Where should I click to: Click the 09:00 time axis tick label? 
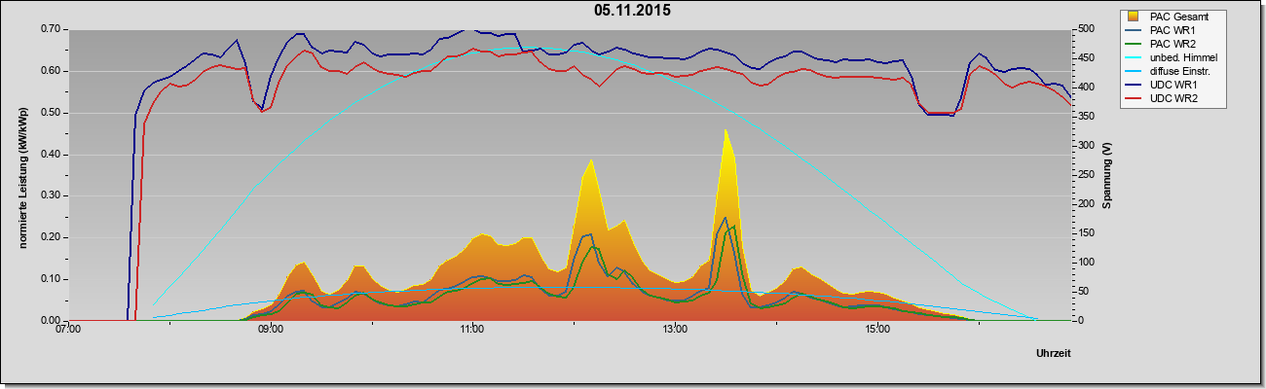point(271,329)
